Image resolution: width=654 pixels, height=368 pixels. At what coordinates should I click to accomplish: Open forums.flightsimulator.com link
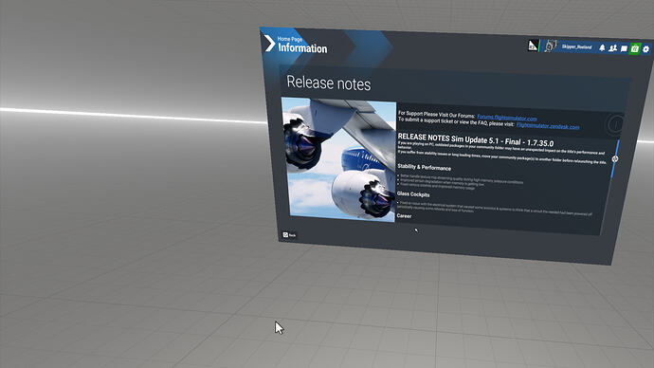[x=507, y=118]
